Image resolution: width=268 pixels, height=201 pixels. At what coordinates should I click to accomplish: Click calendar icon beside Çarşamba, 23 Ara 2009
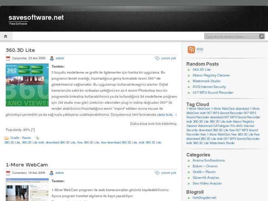coord(8,58)
